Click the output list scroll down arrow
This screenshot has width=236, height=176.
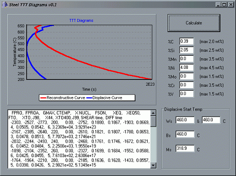pos(153,165)
